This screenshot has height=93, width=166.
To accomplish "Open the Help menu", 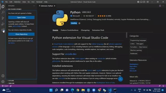I will (46, 2).
